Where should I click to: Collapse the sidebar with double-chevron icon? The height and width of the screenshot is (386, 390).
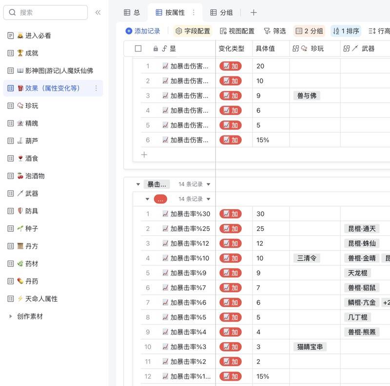coord(98,13)
